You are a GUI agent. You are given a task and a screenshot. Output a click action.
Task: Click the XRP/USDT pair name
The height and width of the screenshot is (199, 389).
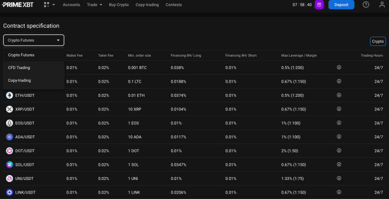pyautogui.click(x=25, y=110)
